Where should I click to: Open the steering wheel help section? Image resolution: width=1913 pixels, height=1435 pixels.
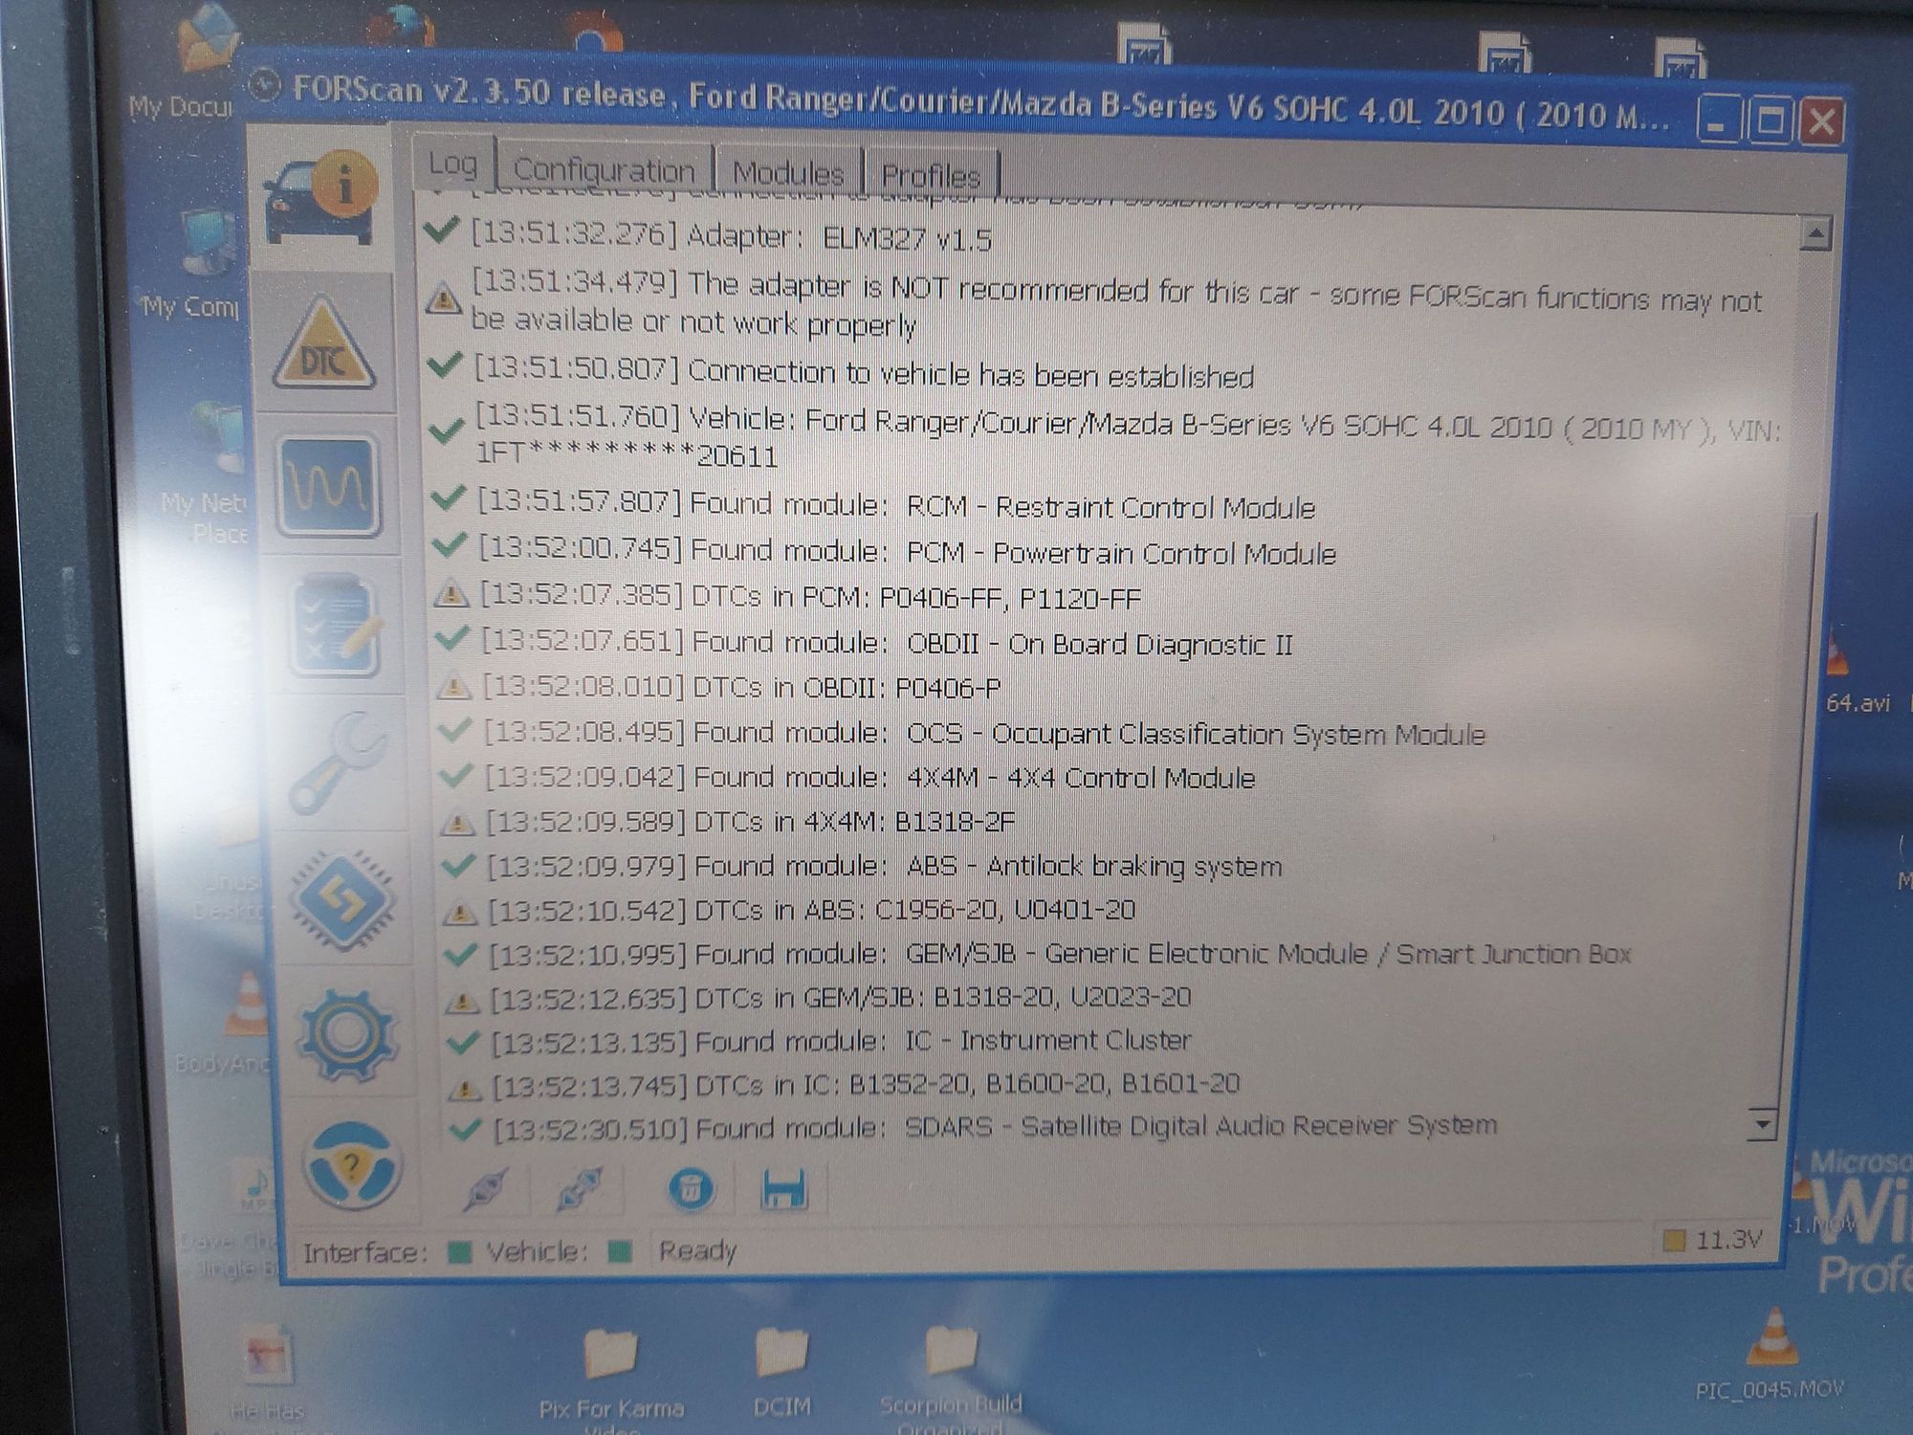[x=351, y=1165]
